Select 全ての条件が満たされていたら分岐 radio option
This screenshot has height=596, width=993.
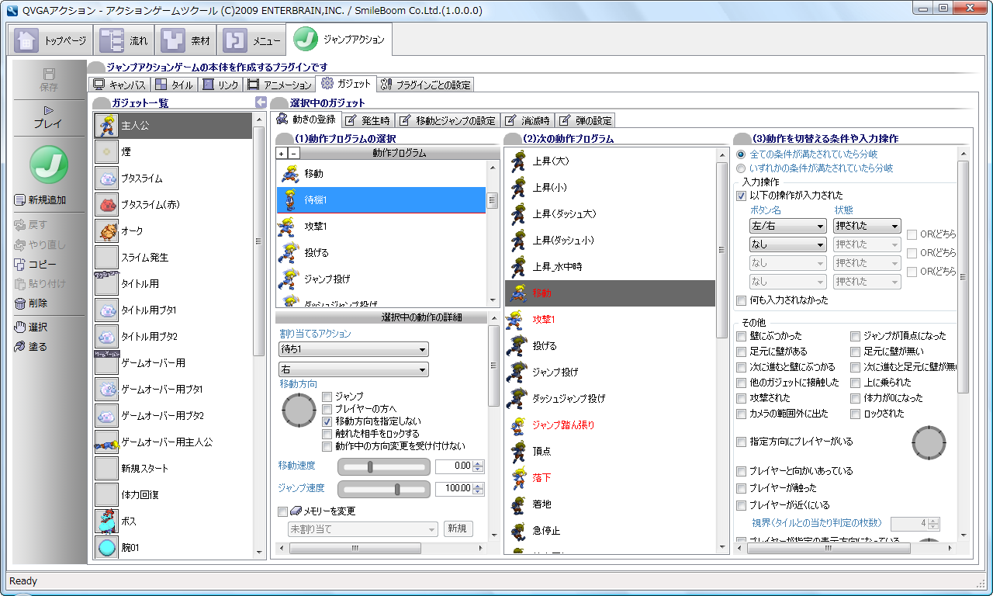coord(741,154)
